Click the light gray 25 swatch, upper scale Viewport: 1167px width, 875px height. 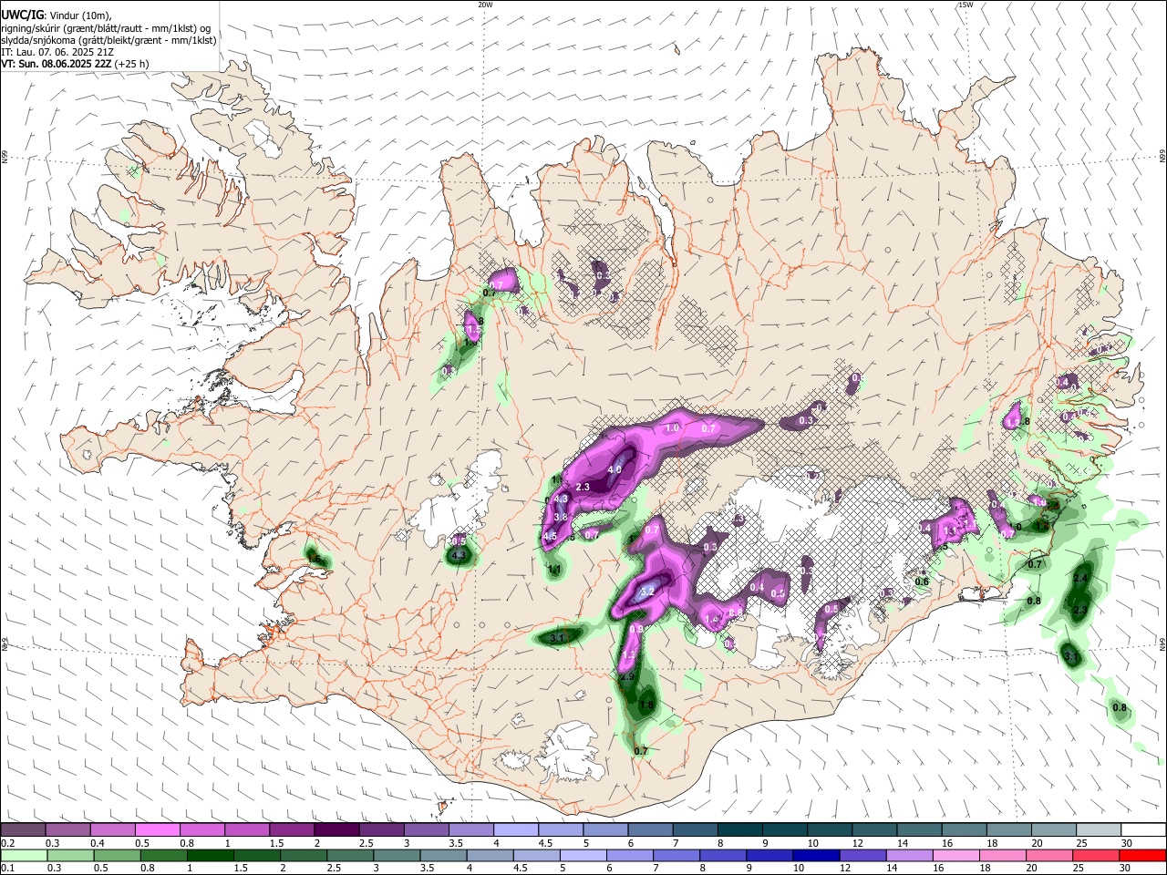pyautogui.click(x=1098, y=829)
